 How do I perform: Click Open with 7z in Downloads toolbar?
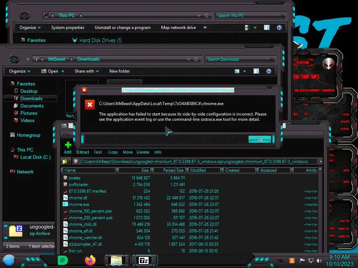(50, 71)
